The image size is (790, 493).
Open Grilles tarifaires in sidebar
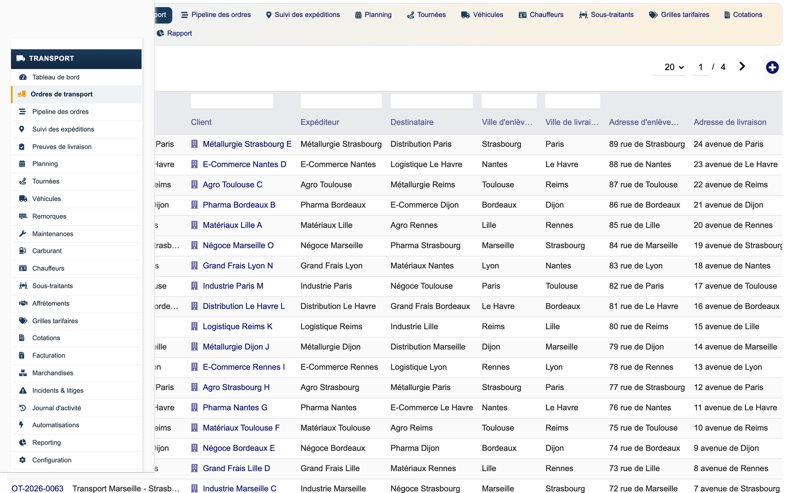(76, 321)
